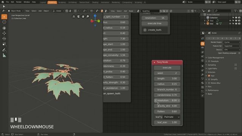The height and width of the screenshot is (136, 242).
Task: Toggle the Freestyle checkbox
Action: coord(209,61)
